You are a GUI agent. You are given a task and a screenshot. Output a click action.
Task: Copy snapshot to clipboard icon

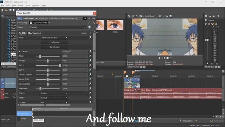click(167, 16)
